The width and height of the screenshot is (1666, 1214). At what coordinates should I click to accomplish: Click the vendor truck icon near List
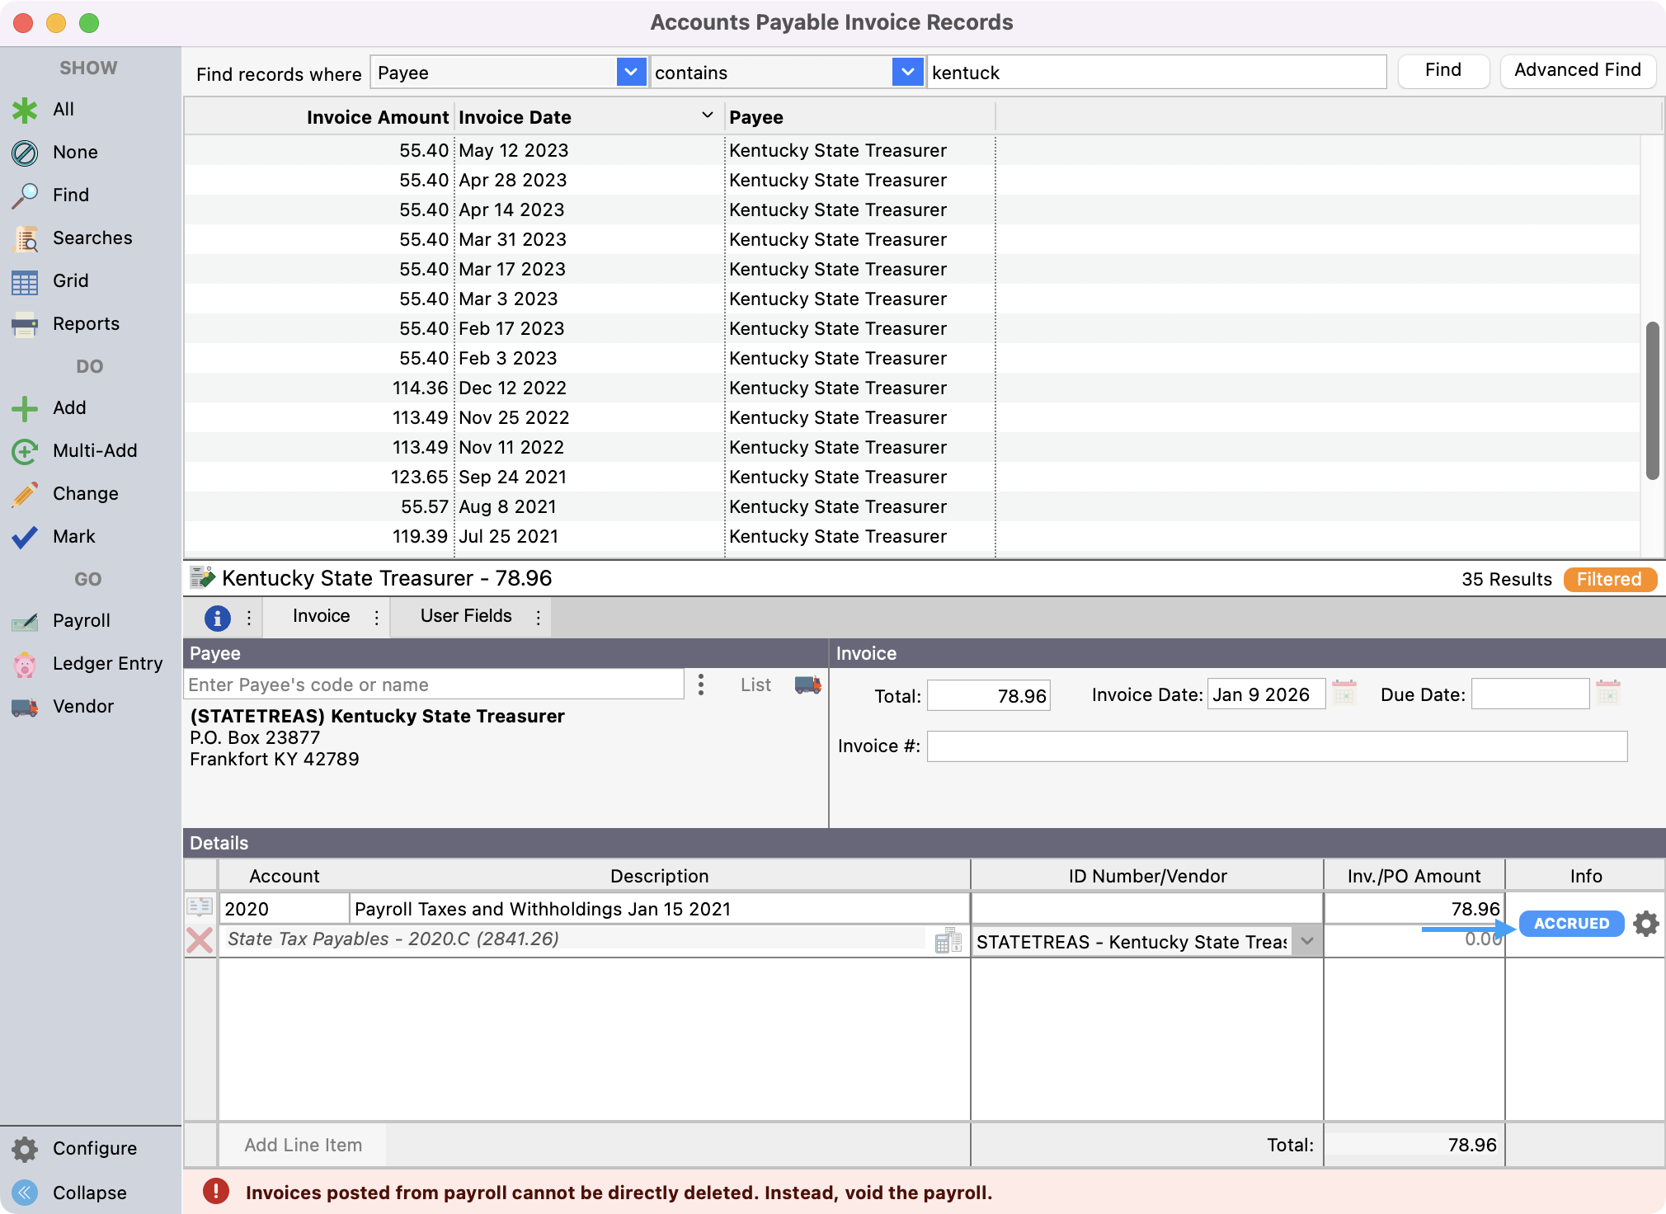coord(807,685)
